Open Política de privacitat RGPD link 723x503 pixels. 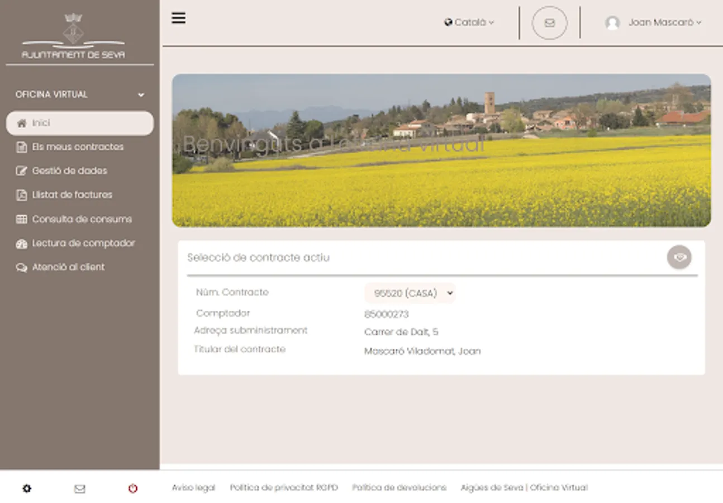tap(284, 487)
